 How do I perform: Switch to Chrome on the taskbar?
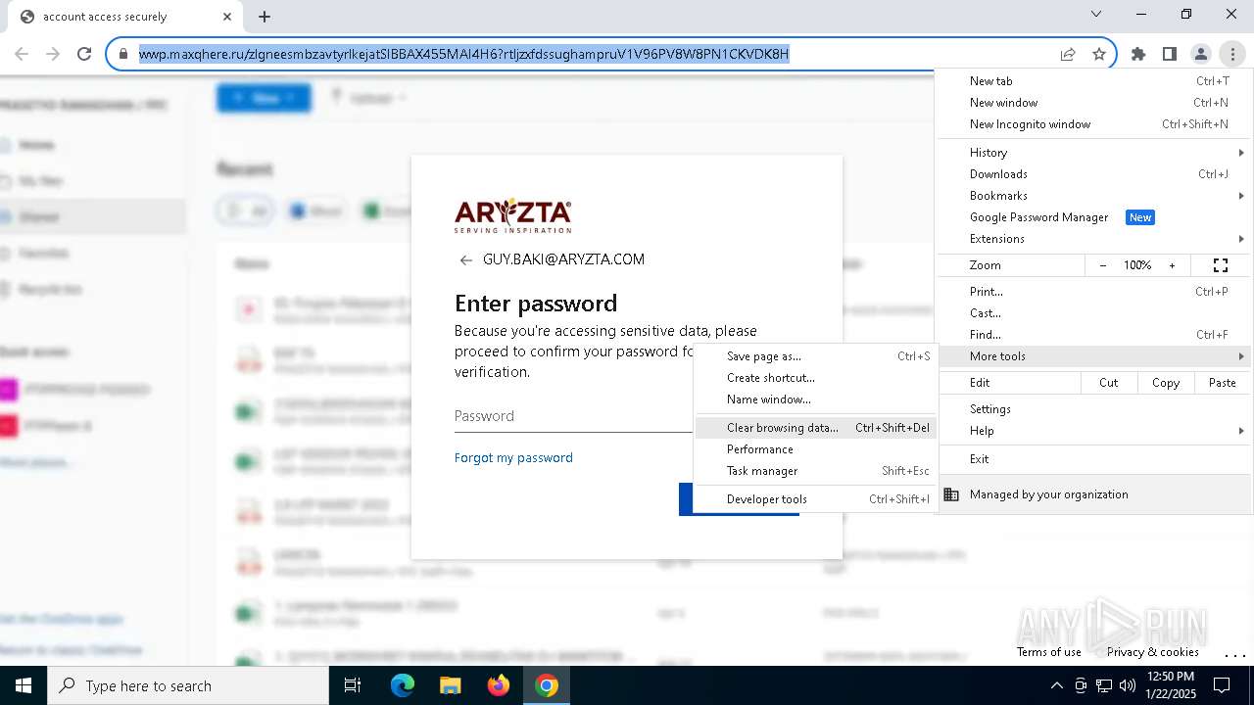pos(547,685)
